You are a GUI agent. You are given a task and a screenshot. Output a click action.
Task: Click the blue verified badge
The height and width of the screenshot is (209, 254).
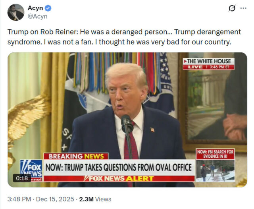pos(48,8)
